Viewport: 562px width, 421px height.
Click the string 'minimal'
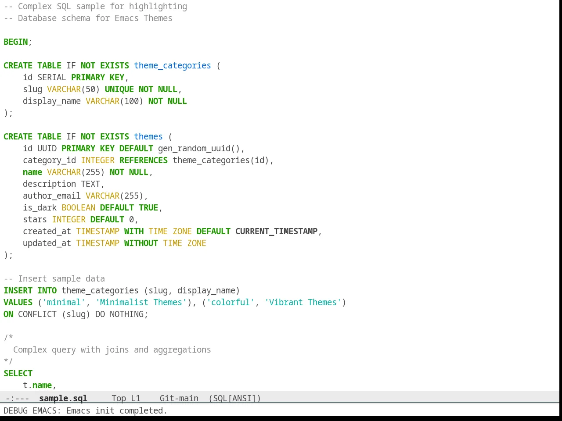coord(64,302)
